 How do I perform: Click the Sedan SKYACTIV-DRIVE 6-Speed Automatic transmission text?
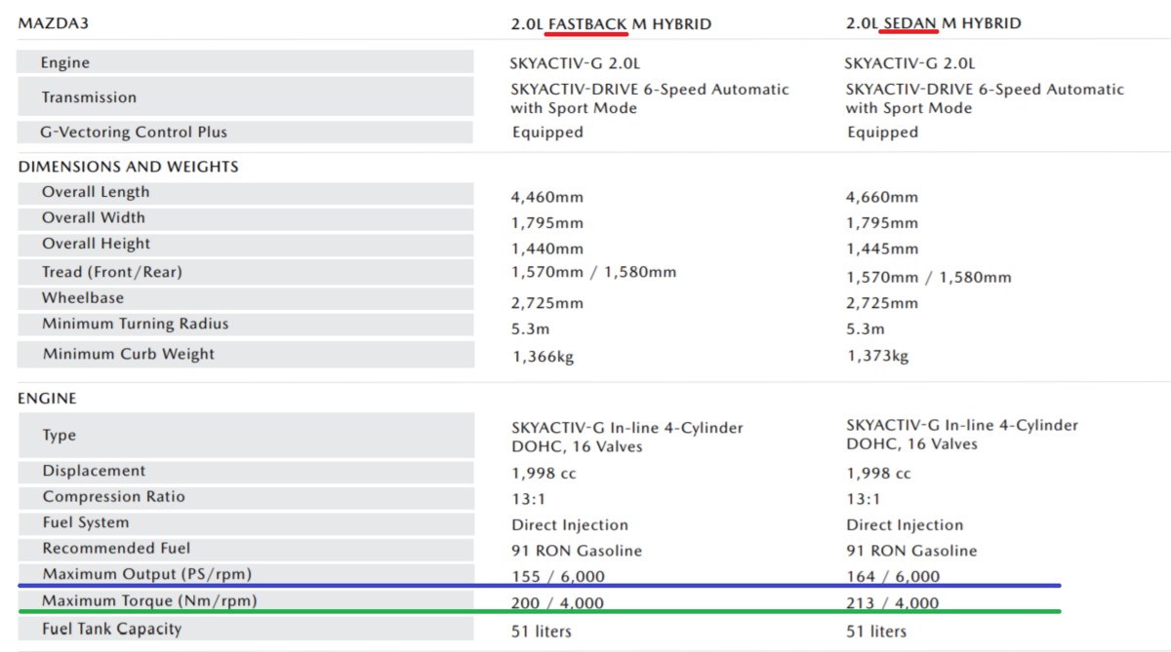tap(985, 98)
